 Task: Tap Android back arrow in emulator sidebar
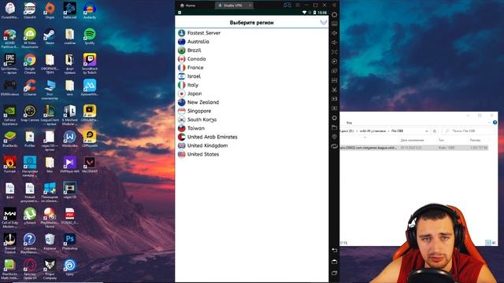click(334, 250)
